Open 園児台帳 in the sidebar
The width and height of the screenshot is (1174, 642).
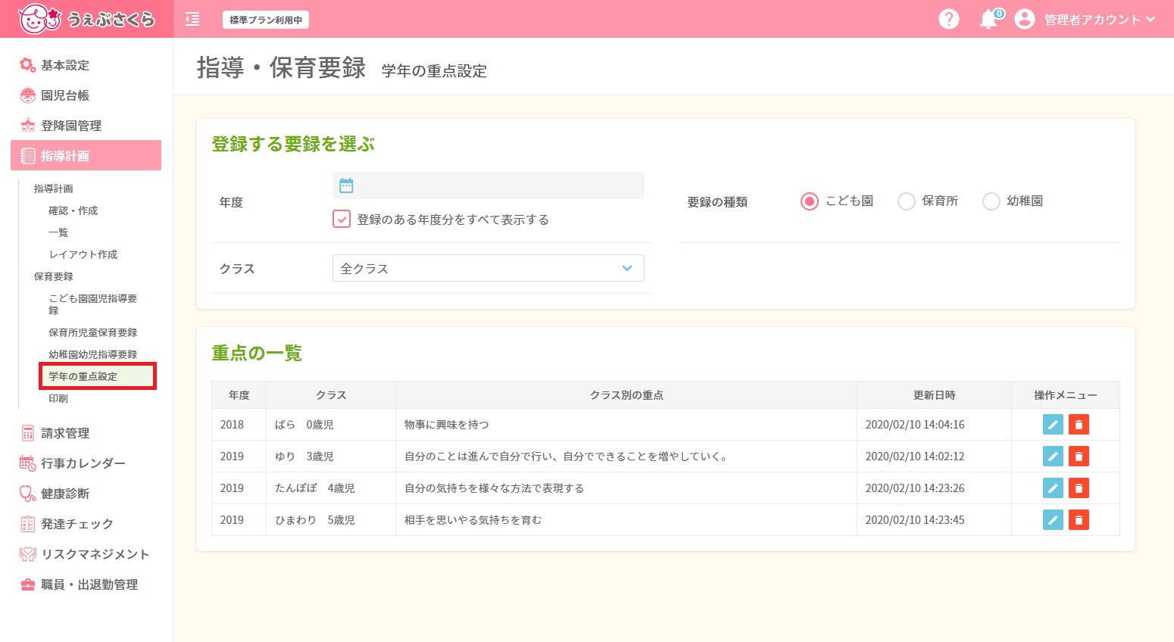click(65, 95)
